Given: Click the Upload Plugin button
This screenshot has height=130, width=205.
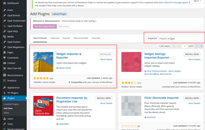Looking at the screenshot, I should (x=59, y=14).
